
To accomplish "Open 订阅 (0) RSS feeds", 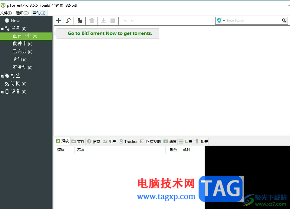I will point(18,84).
